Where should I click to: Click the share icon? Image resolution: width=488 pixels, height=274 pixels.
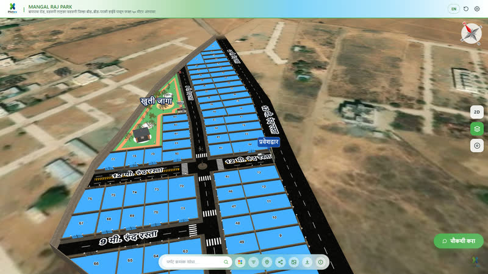[x=280, y=262]
